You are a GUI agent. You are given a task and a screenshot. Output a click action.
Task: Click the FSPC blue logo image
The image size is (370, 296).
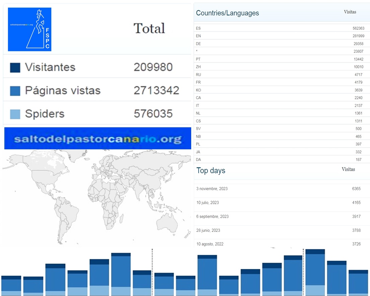(29, 29)
